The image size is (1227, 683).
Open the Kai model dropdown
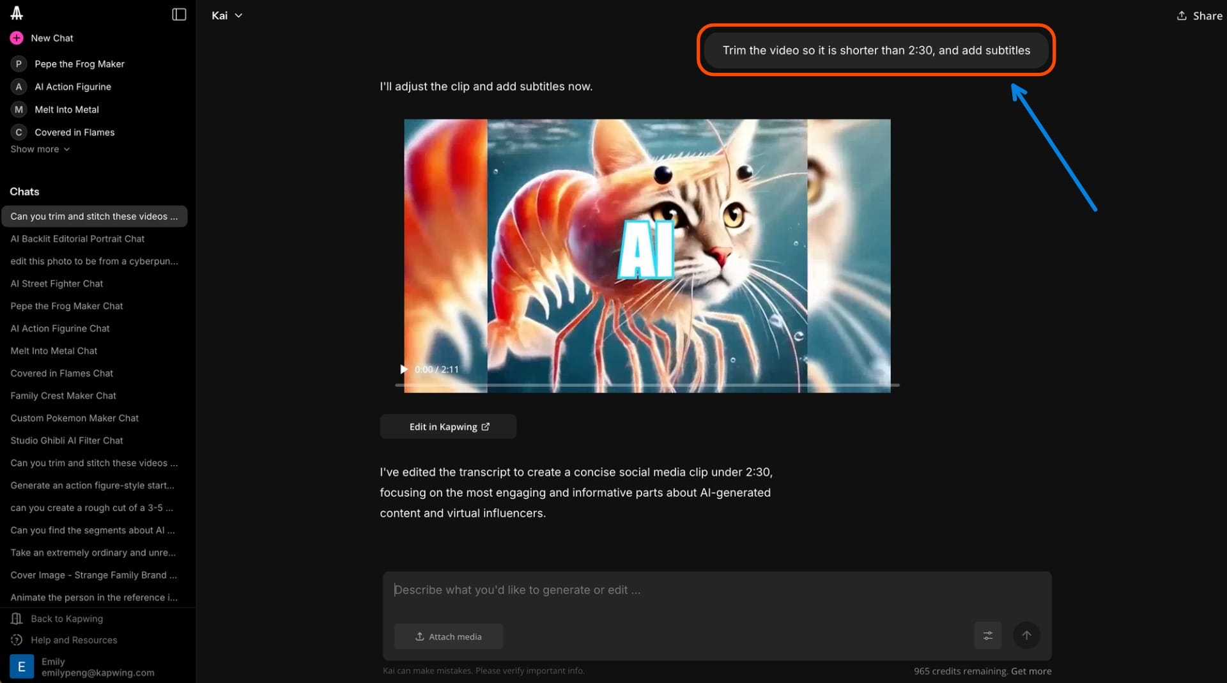tap(227, 15)
